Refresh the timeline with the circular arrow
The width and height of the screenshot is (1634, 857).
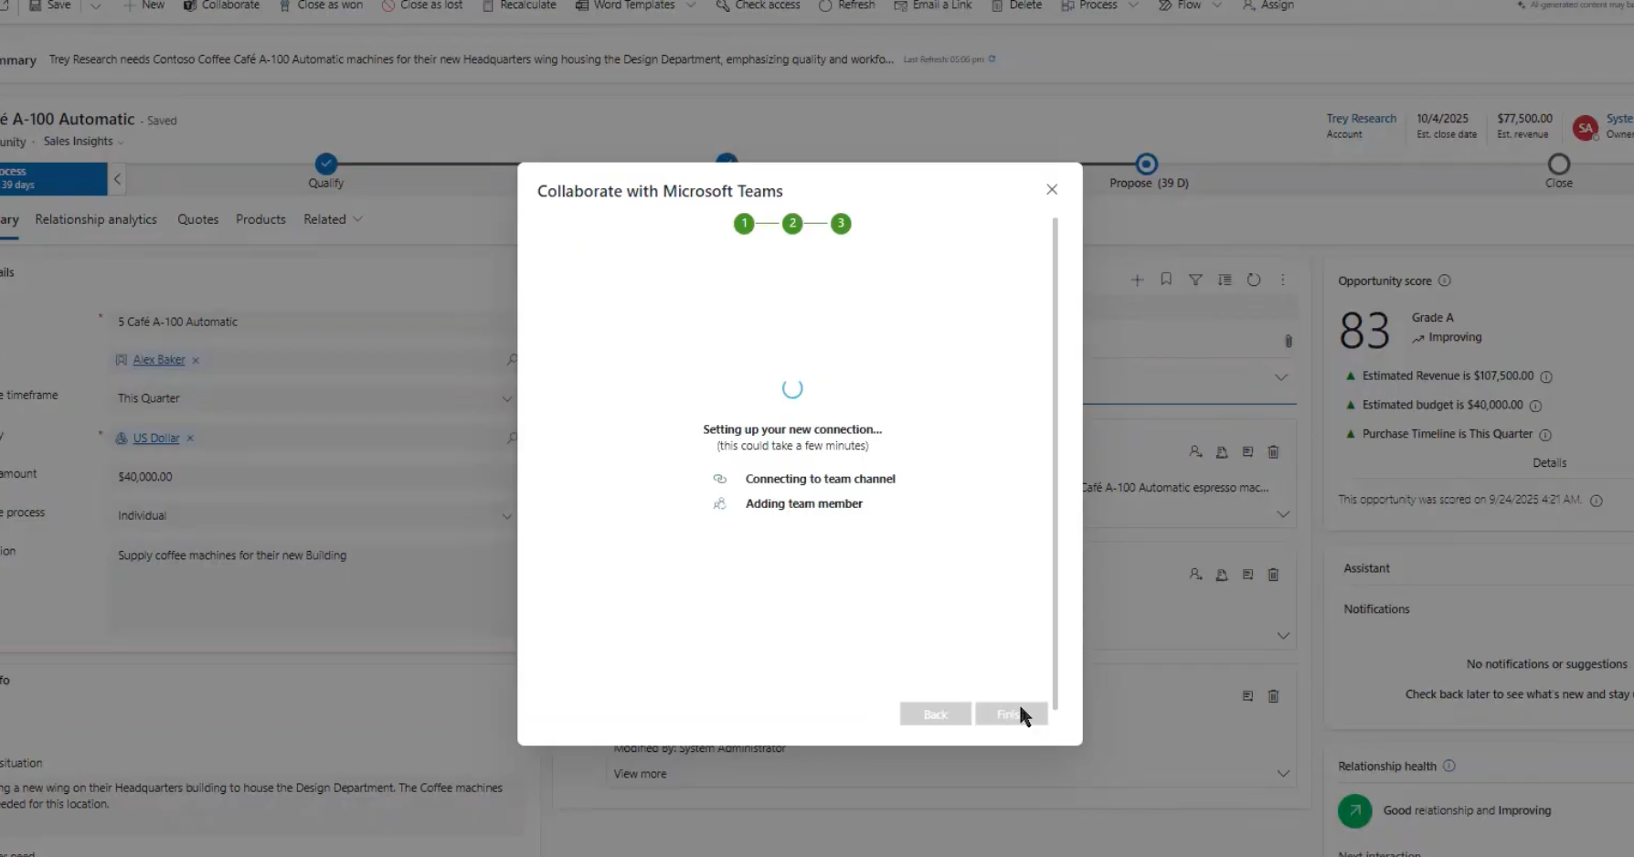click(1254, 280)
